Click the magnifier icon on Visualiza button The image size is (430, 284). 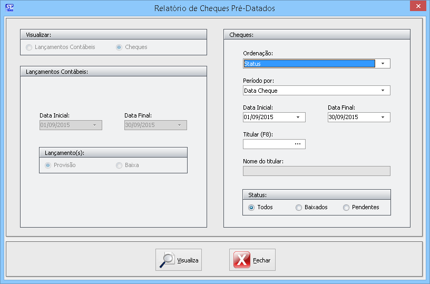(x=168, y=259)
